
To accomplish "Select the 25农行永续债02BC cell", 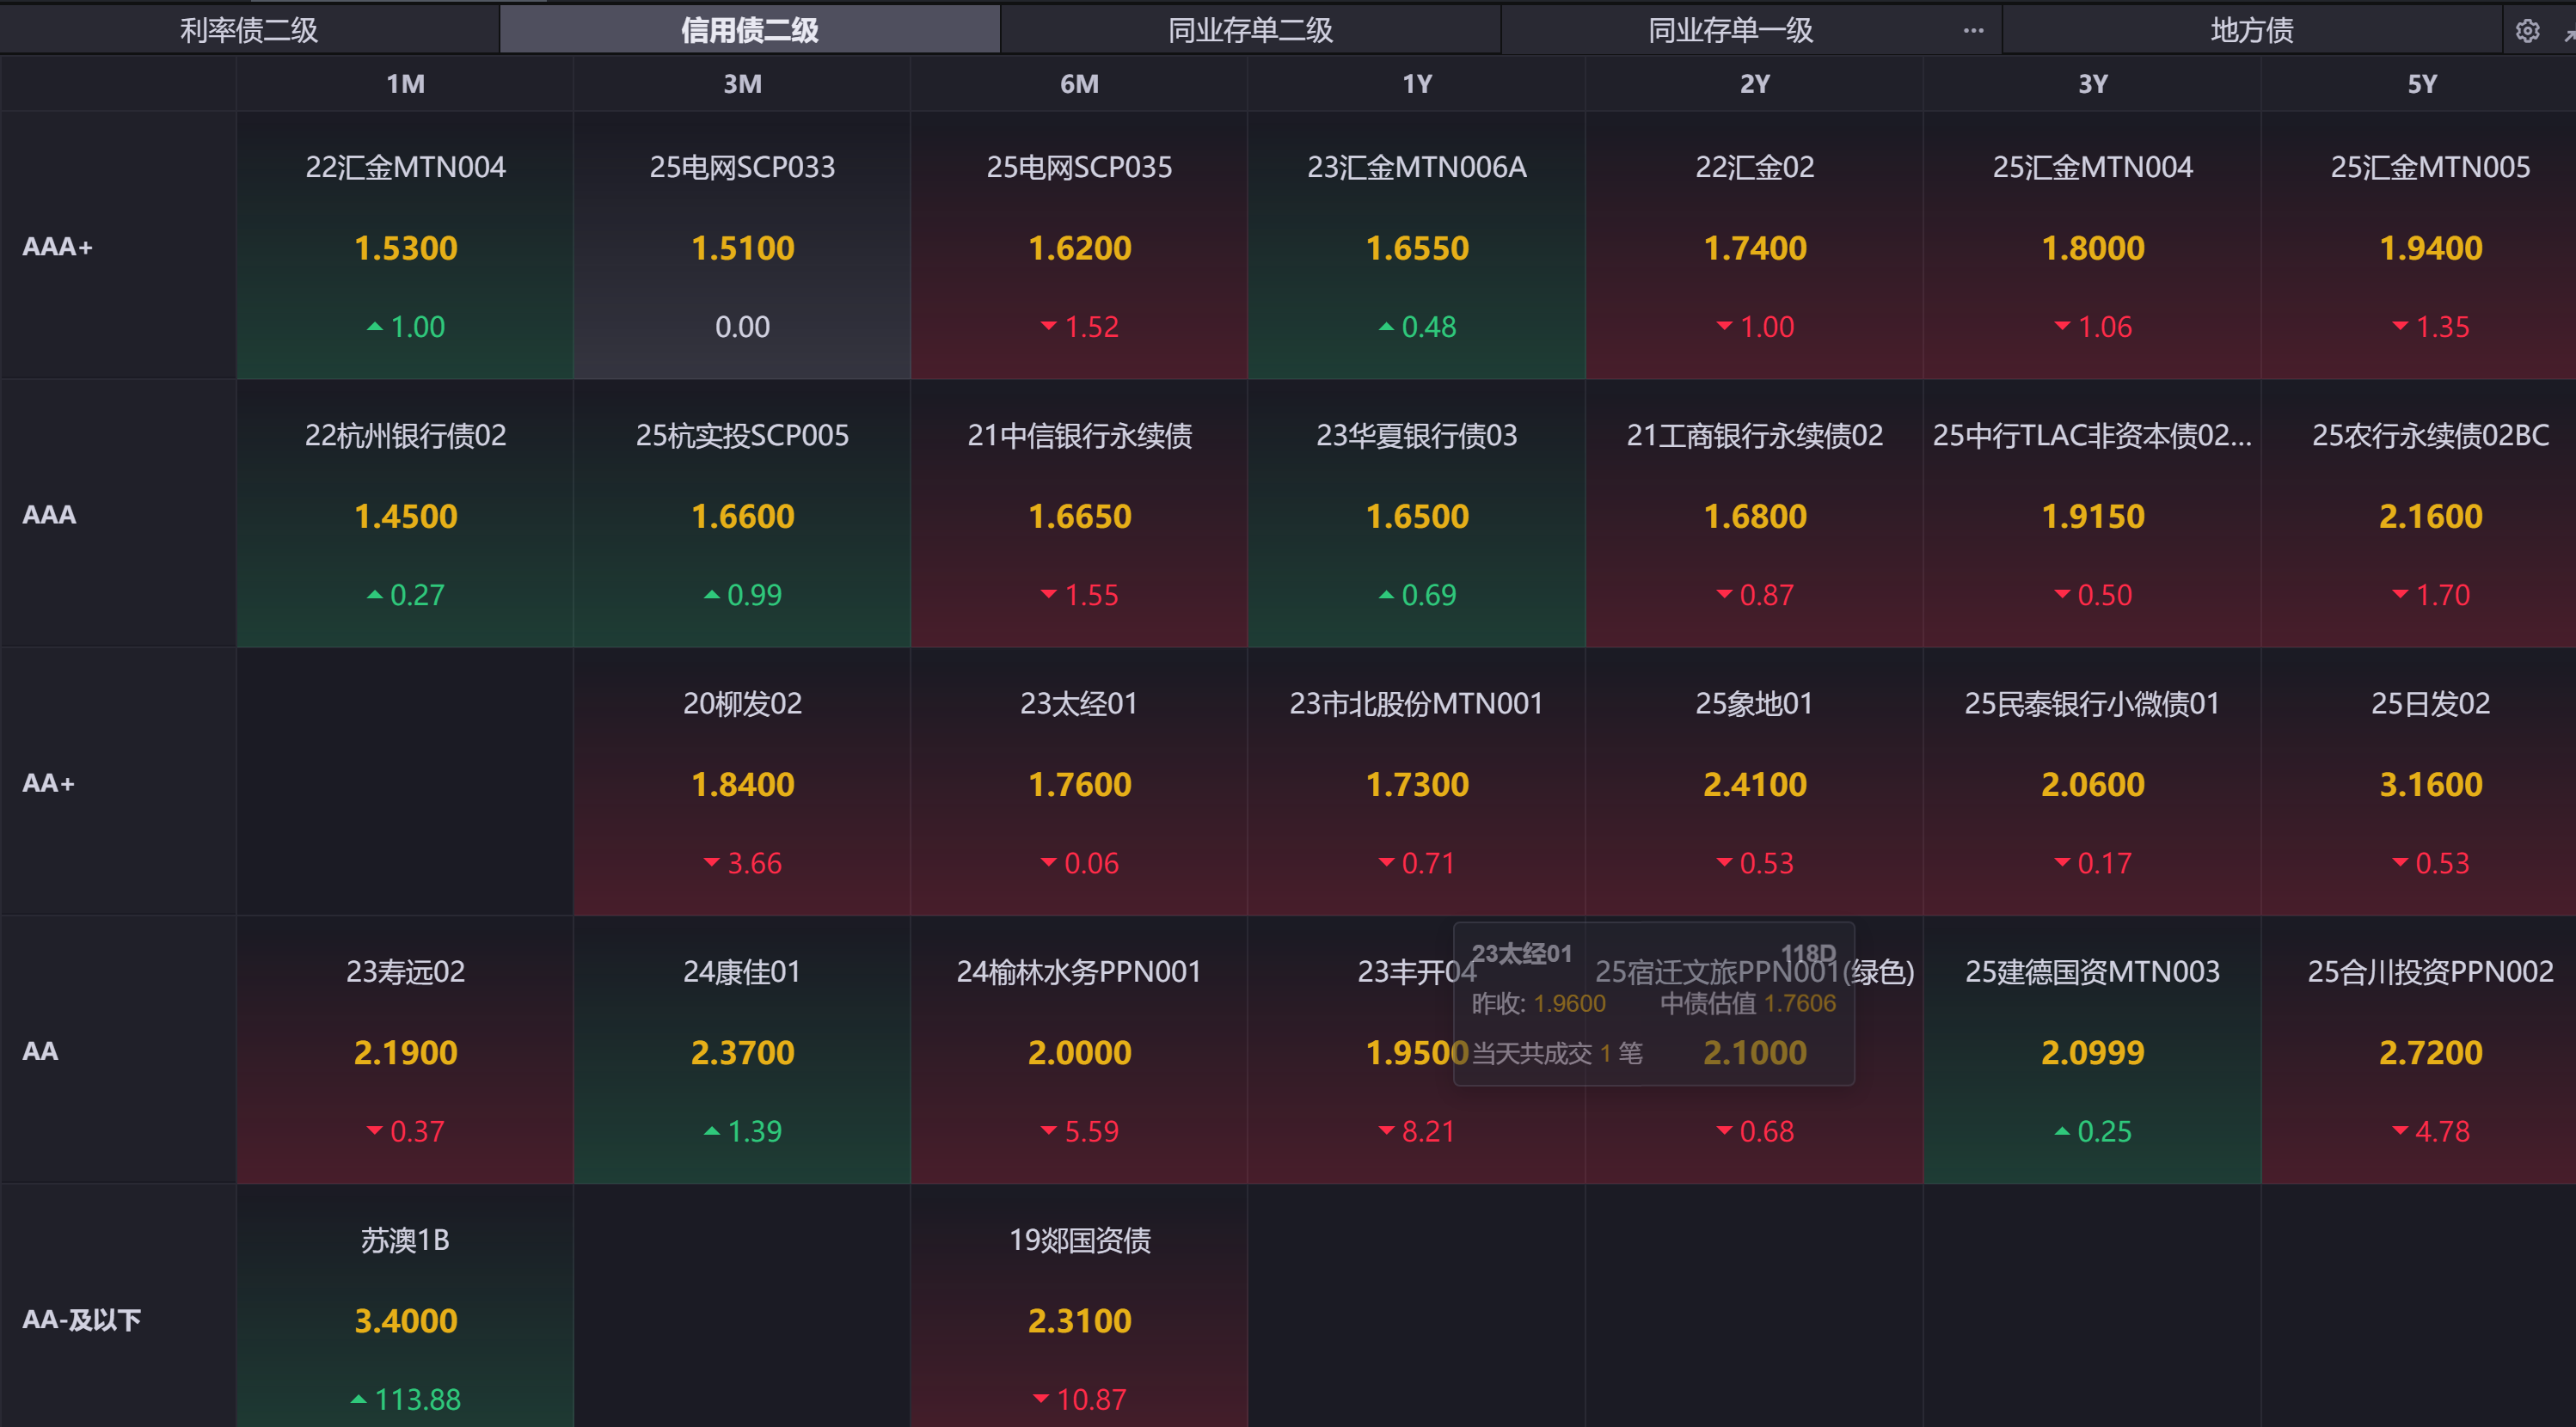I will (2429, 514).
